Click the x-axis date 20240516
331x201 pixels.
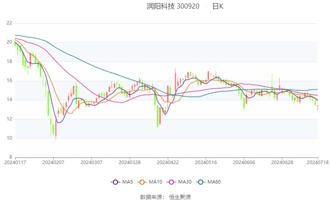point(206,163)
